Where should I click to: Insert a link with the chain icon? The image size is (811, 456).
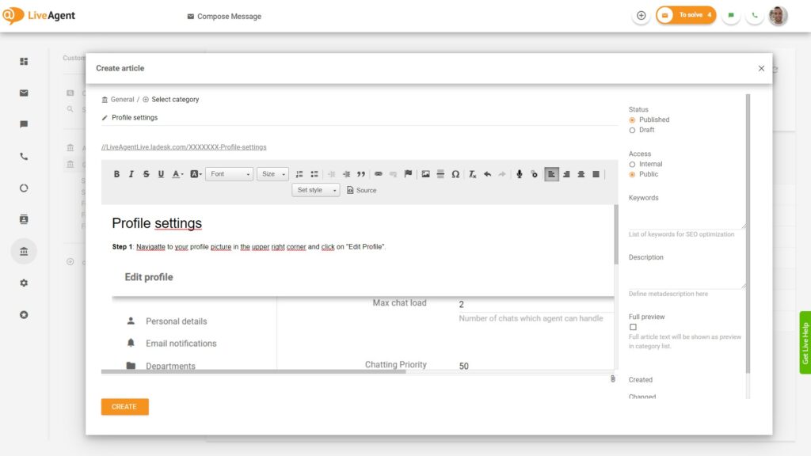click(379, 174)
